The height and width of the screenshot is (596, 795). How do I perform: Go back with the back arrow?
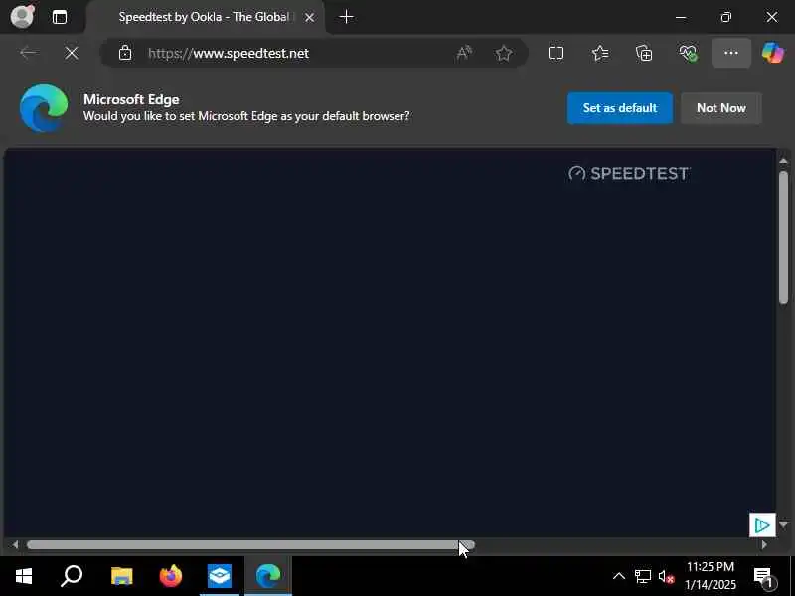pyautogui.click(x=29, y=53)
